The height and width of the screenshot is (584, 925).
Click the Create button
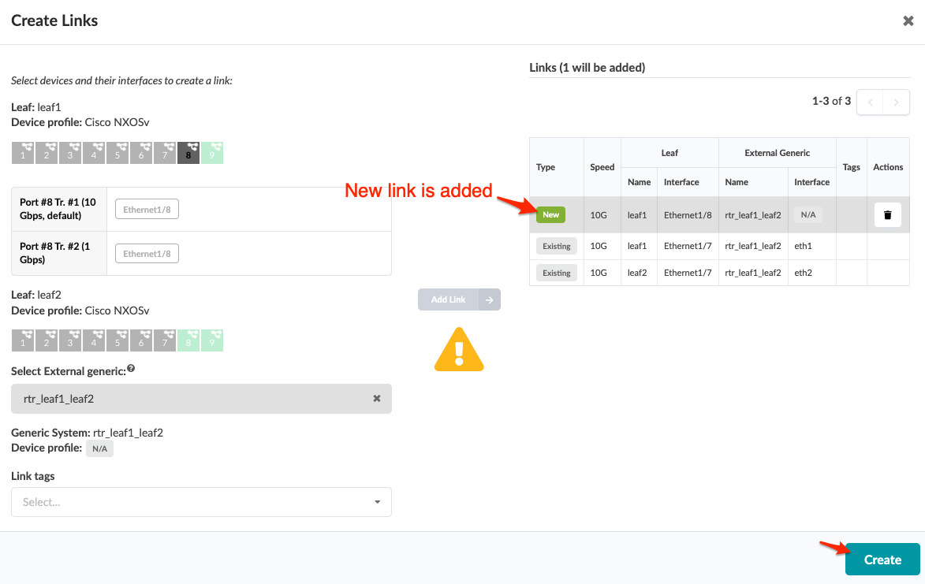(x=882, y=560)
